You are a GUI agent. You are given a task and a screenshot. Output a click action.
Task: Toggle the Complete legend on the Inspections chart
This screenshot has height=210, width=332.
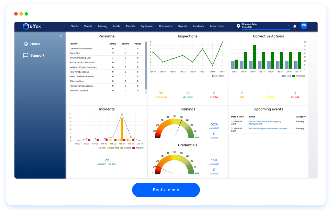(218, 76)
